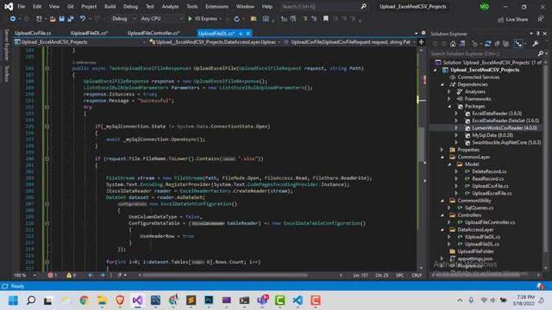Select UploadFileController.cs in Solution Explorer

[489, 222]
